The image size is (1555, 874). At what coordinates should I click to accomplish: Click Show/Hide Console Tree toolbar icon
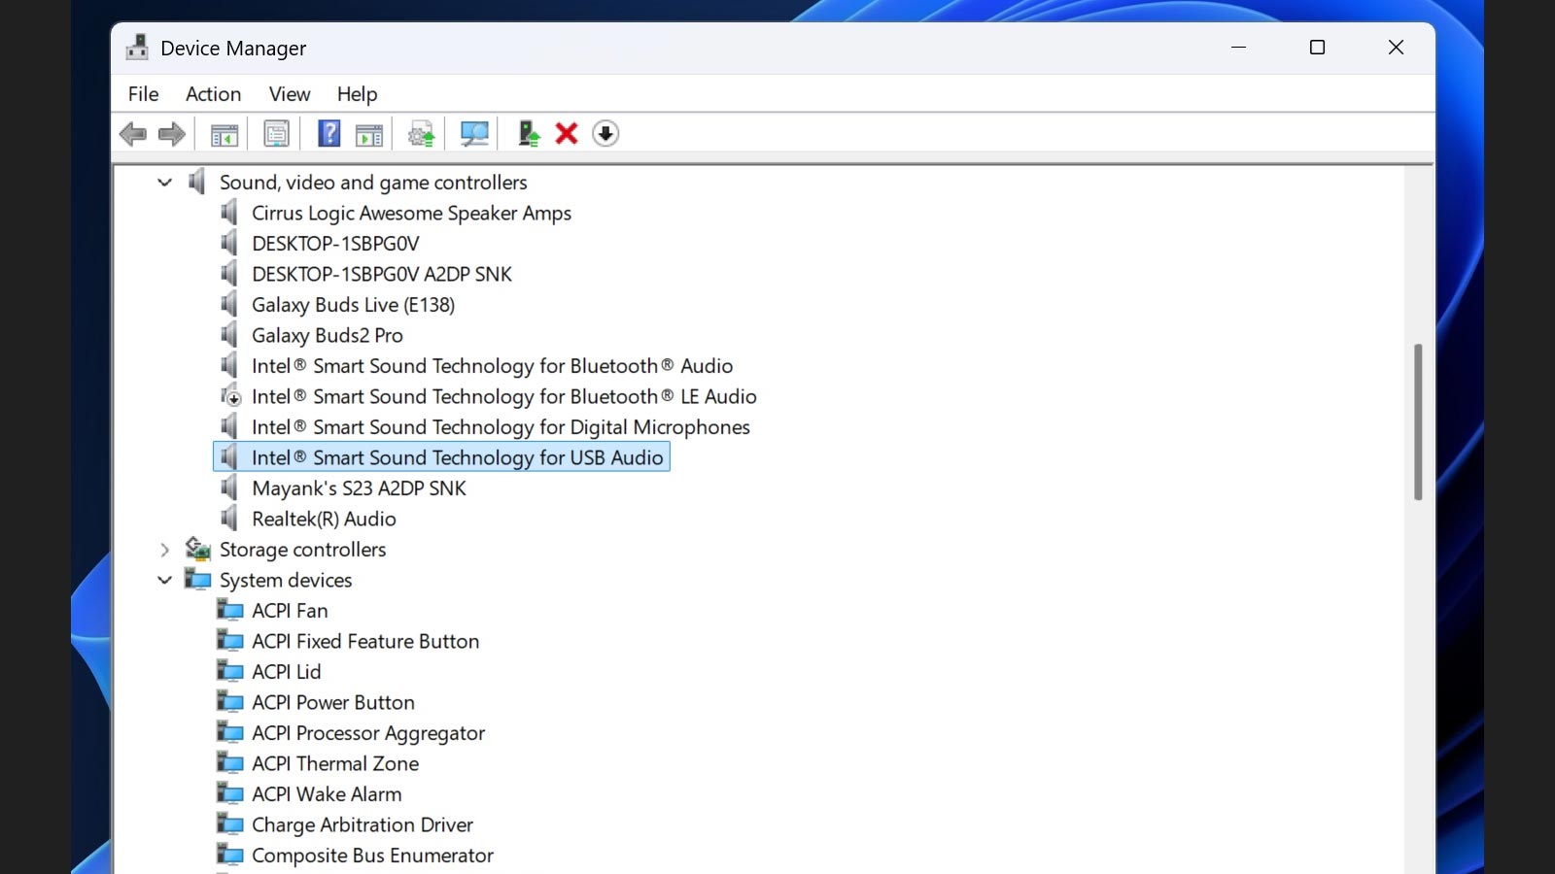click(225, 134)
